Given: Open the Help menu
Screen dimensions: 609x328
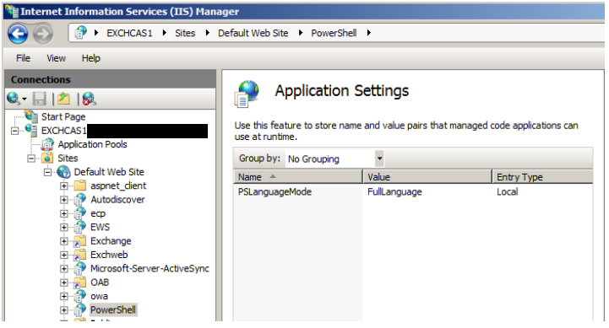Looking at the screenshot, I should [91, 58].
